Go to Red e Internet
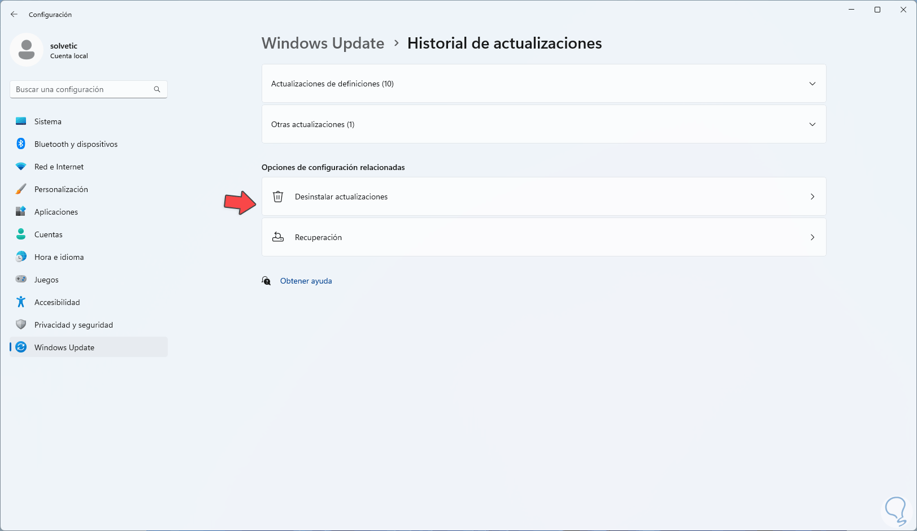Image resolution: width=917 pixels, height=531 pixels. click(89, 167)
